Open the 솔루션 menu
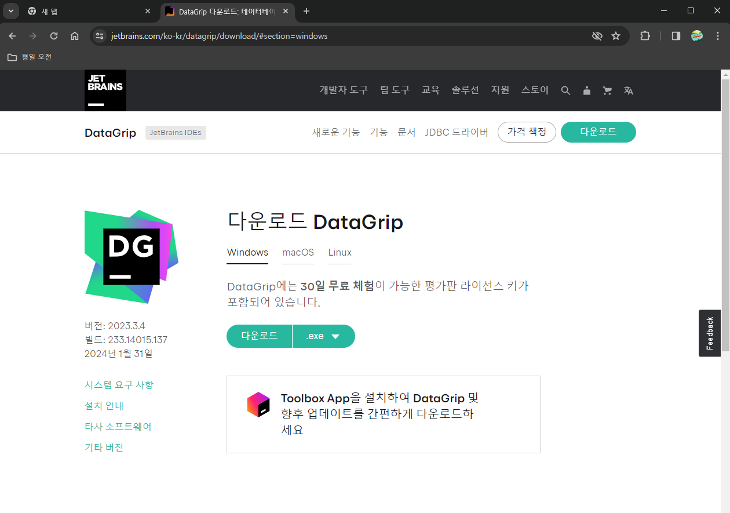 465,90
